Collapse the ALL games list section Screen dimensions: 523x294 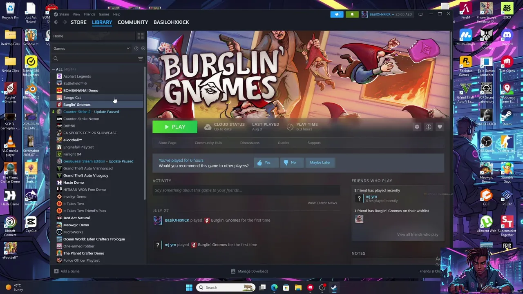[x=53, y=69]
